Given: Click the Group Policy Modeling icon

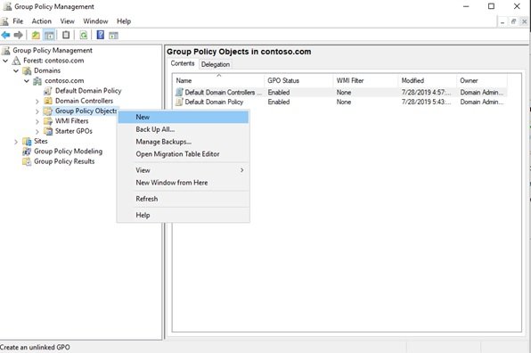Looking at the screenshot, I should point(27,152).
